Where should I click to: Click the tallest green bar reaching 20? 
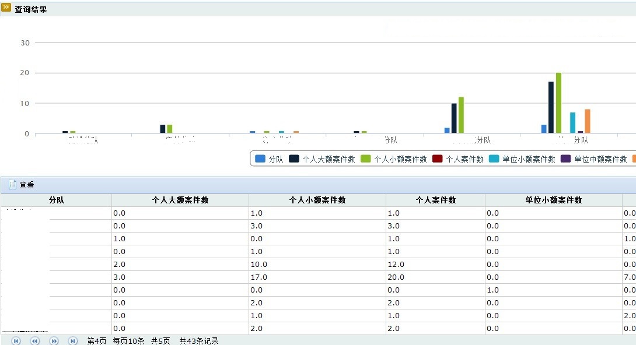pyautogui.click(x=558, y=103)
